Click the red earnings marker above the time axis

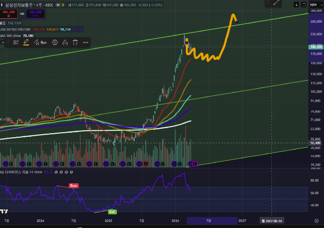146,164
